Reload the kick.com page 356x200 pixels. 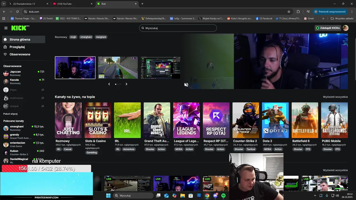tap(17, 12)
